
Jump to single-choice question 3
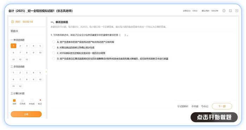coord(27,46)
